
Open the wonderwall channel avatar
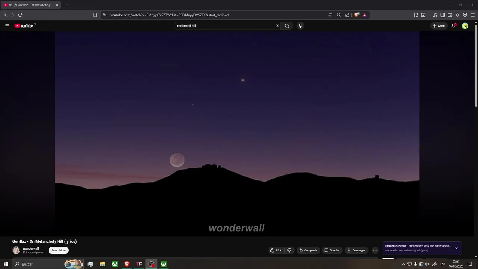coord(16,250)
